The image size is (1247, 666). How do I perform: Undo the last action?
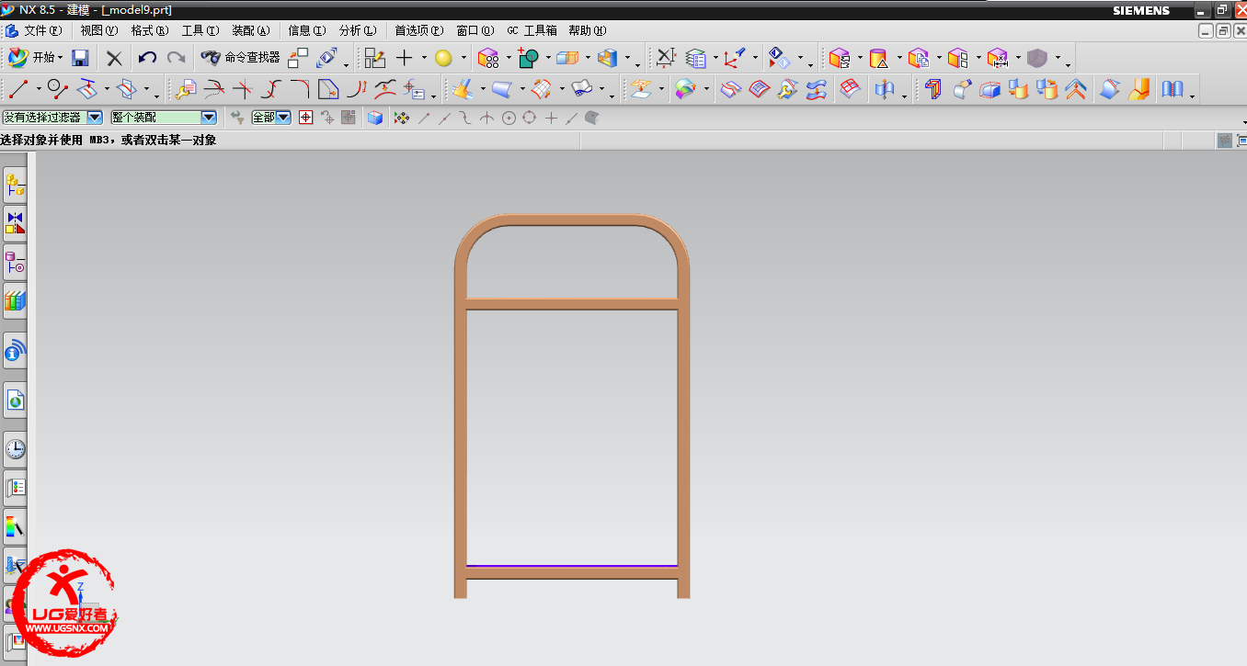pos(147,58)
